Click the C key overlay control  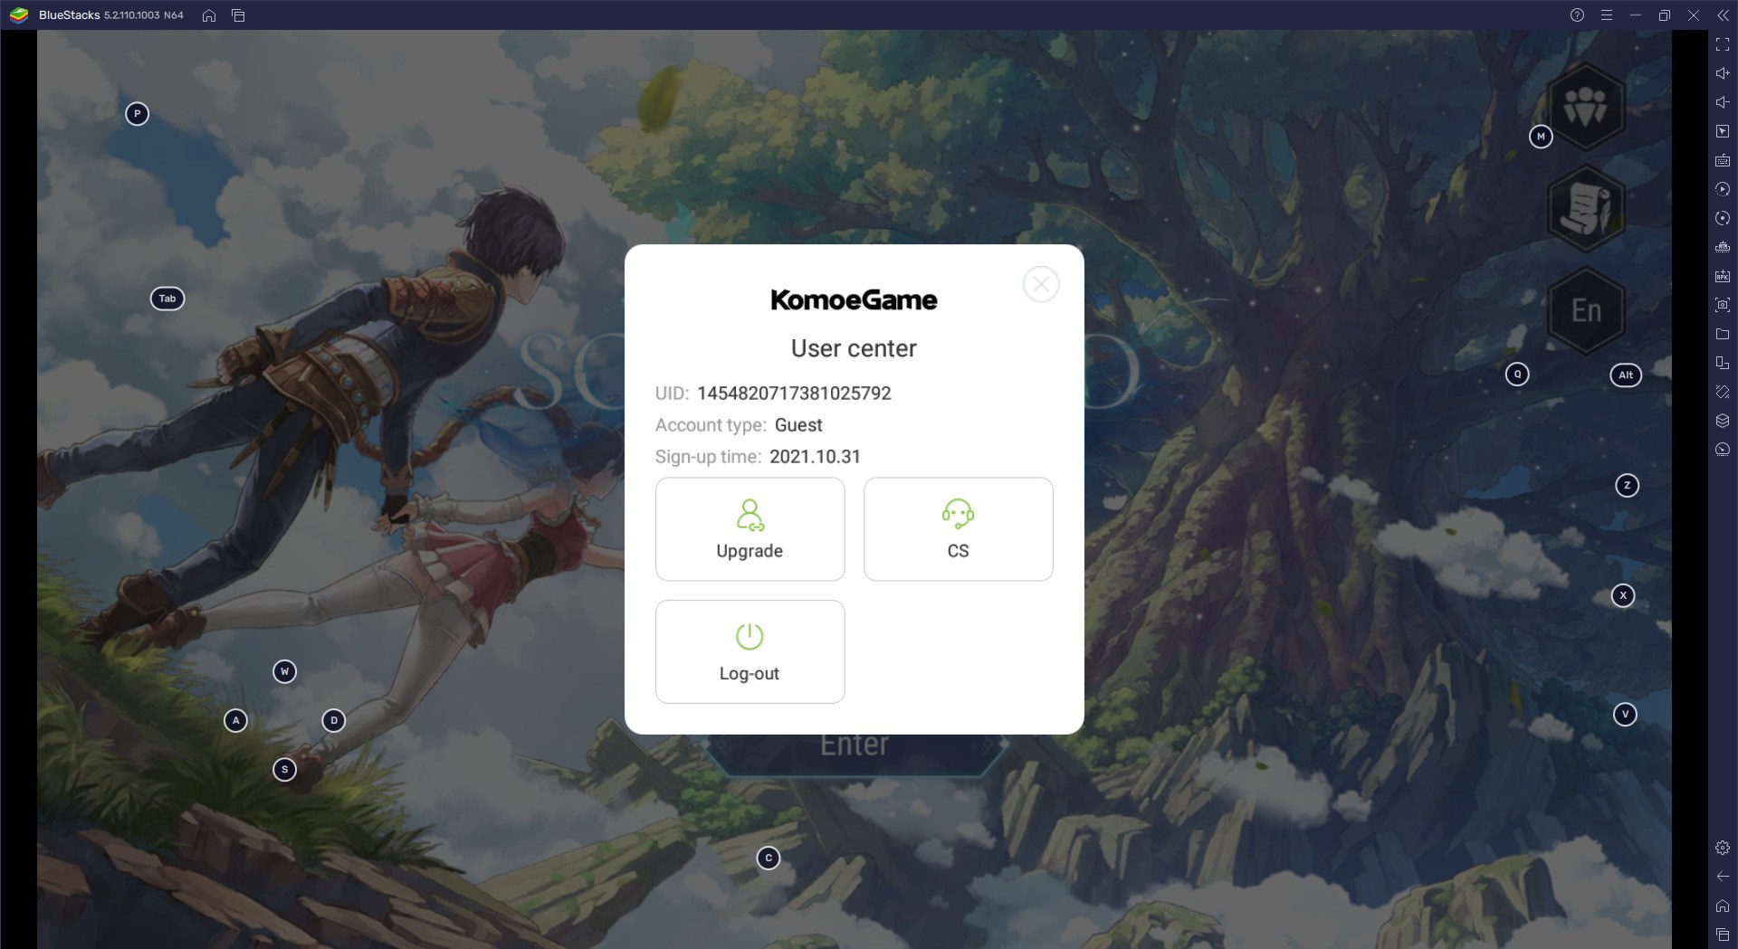tap(768, 859)
